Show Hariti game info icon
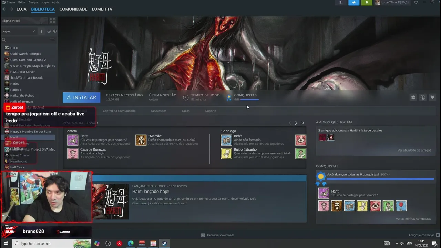The image size is (441, 248). pyautogui.click(x=423, y=97)
